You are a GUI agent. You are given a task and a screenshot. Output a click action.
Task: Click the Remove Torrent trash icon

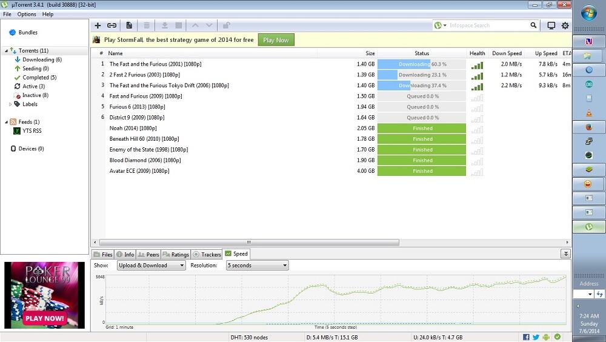click(x=147, y=25)
